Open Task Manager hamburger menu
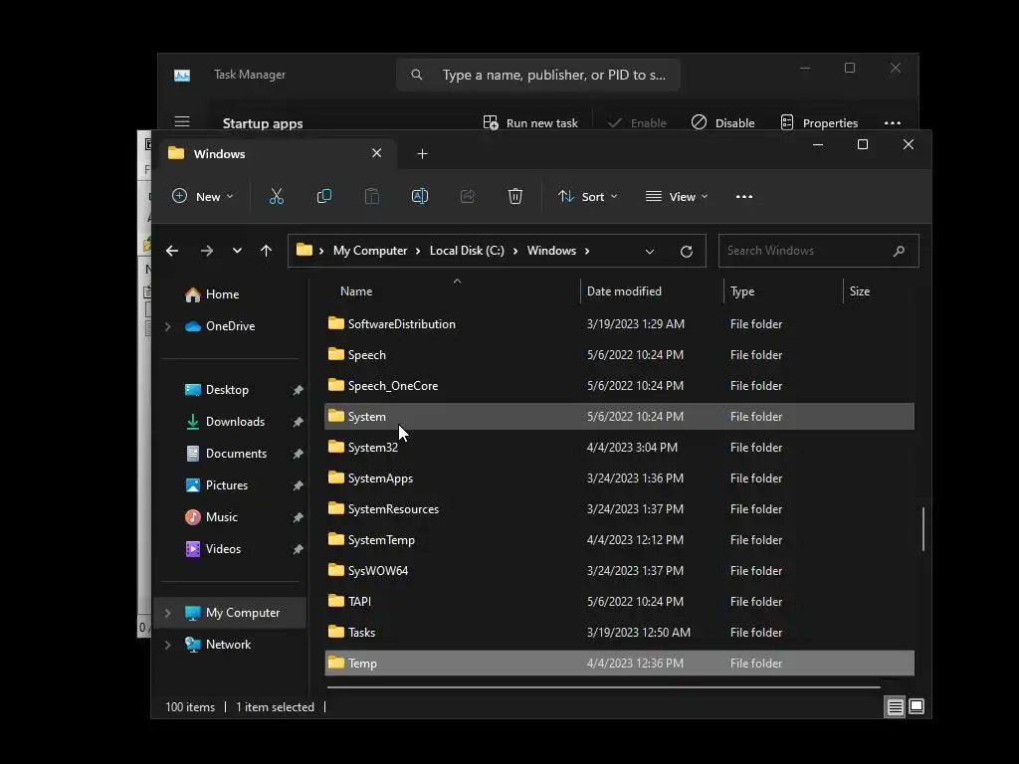This screenshot has height=764, width=1019. [x=182, y=122]
